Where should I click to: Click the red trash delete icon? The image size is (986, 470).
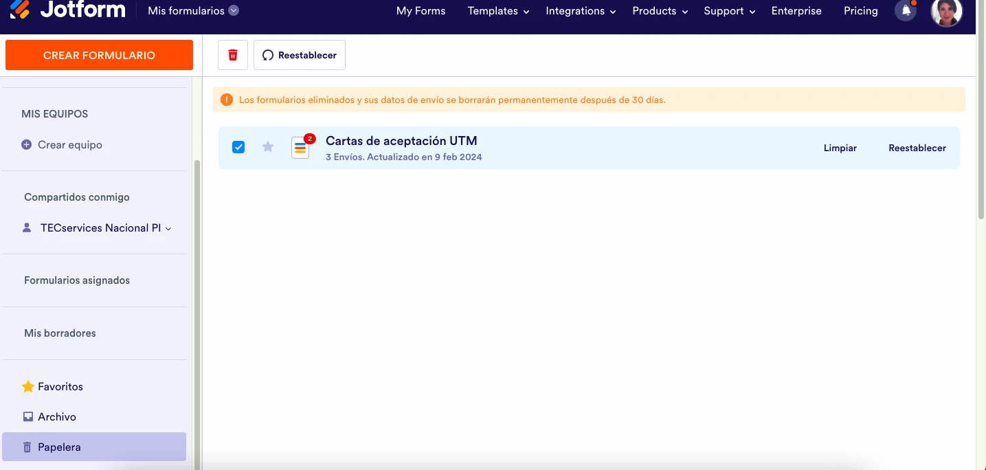tap(232, 54)
